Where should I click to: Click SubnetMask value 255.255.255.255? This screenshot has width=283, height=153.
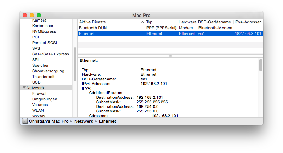pos(152,102)
